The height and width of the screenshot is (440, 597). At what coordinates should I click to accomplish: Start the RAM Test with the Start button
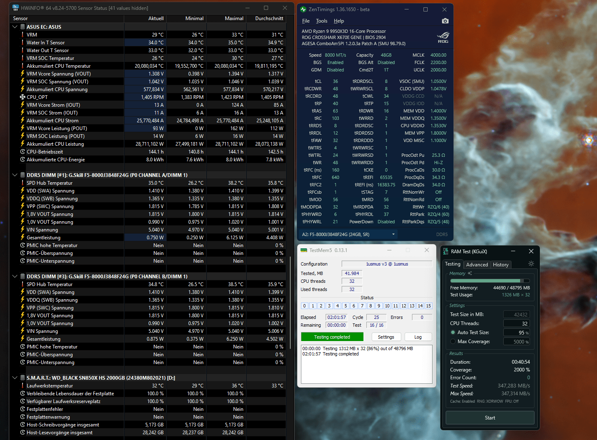[490, 418]
